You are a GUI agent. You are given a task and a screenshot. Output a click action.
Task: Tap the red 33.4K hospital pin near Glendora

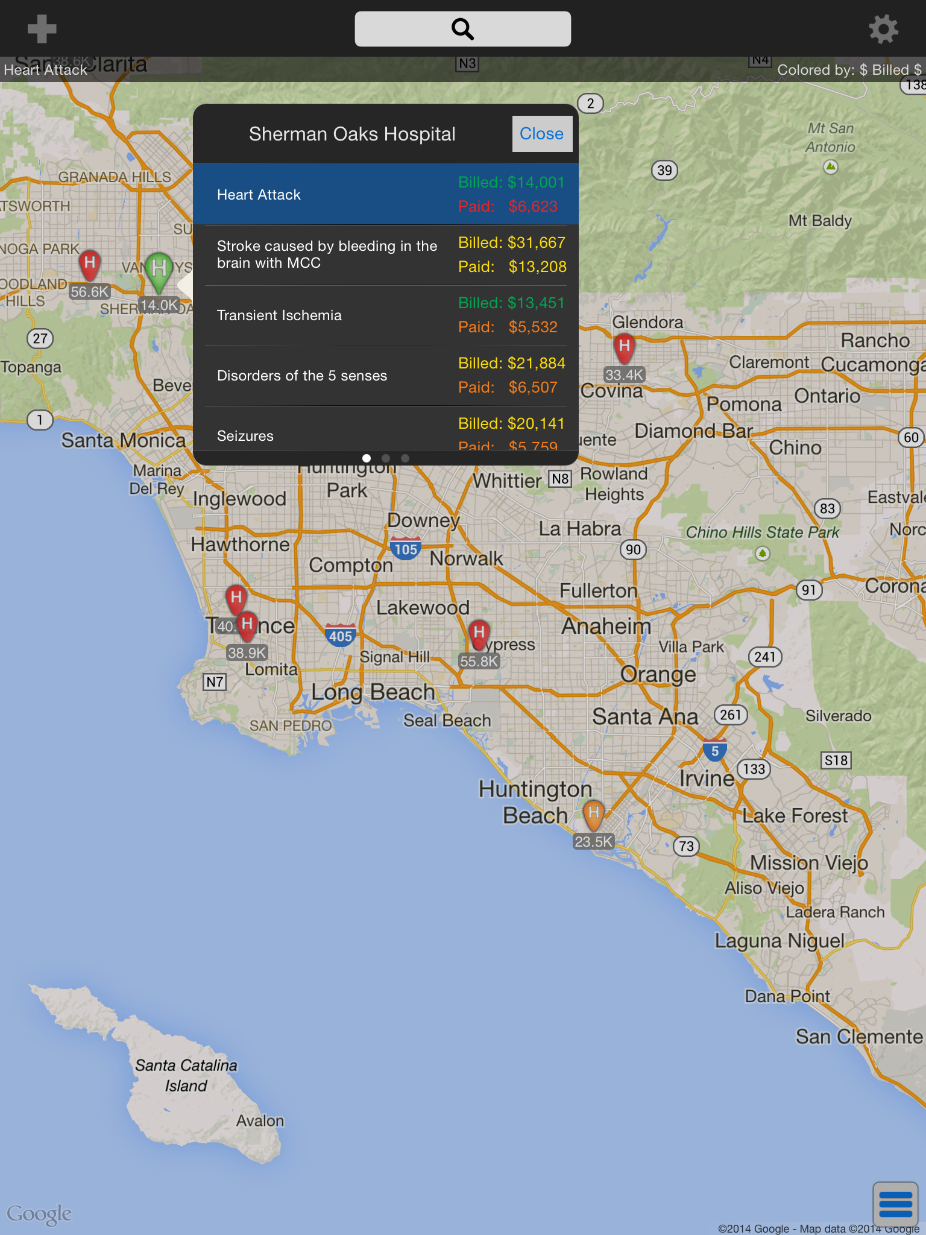pyautogui.click(x=625, y=349)
